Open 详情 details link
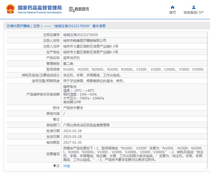Screen dimensions: 210x173 pyautogui.click(x=66, y=166)
